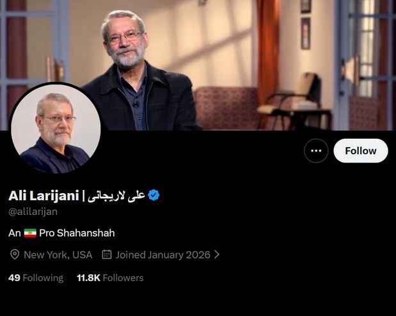The width and height of the screenshot is (396, 316).
Task: Select the @alilarijan handle text
Action: [x=33, y=212]
